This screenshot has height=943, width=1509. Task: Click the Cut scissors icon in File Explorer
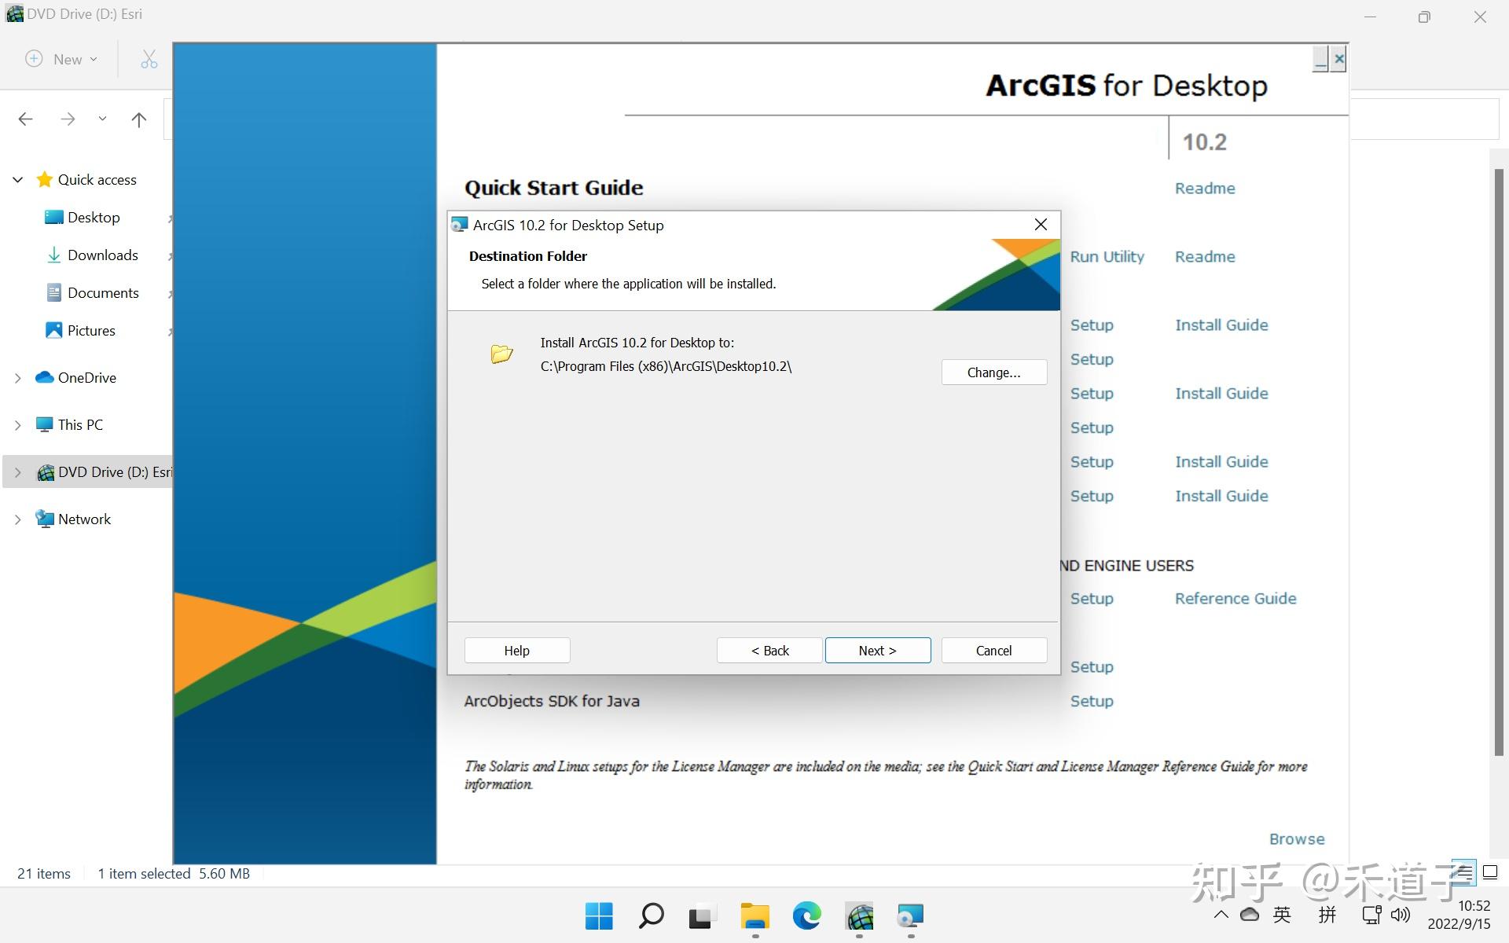148,59
